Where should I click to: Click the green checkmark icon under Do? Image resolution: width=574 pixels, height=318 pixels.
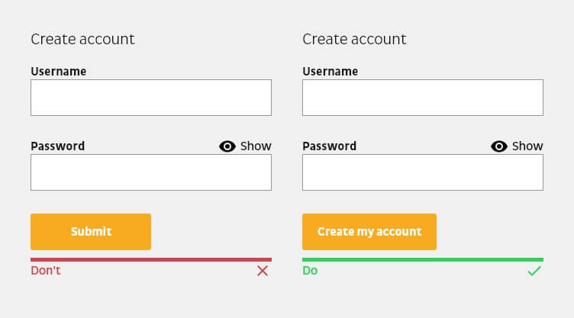(534, 271)
